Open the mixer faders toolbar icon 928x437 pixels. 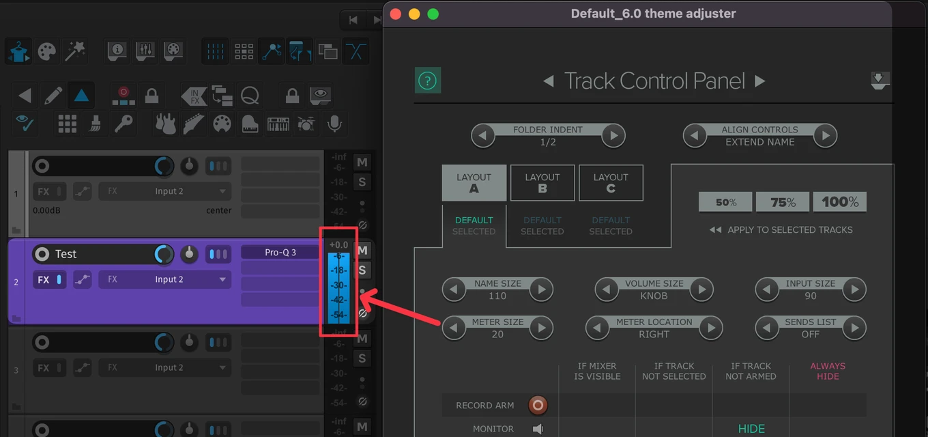coord(145,51)
